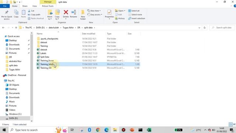Click data kuliah in address path
The image size is (236, 133).
(54, 28)
